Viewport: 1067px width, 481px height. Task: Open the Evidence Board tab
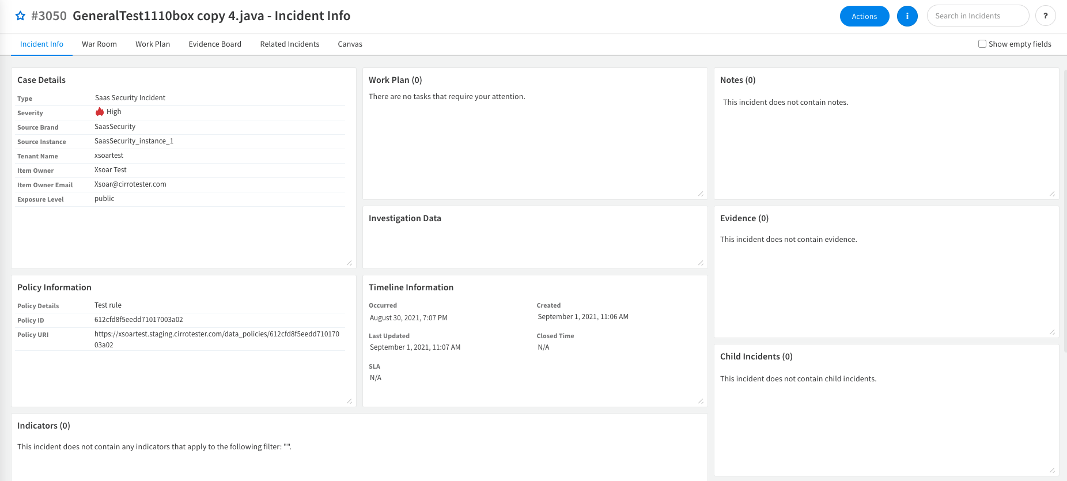(x=215, y=44)
